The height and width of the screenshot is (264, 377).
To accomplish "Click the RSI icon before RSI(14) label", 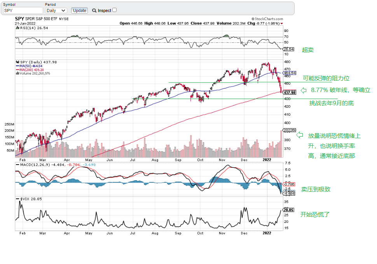I will 17,28.
